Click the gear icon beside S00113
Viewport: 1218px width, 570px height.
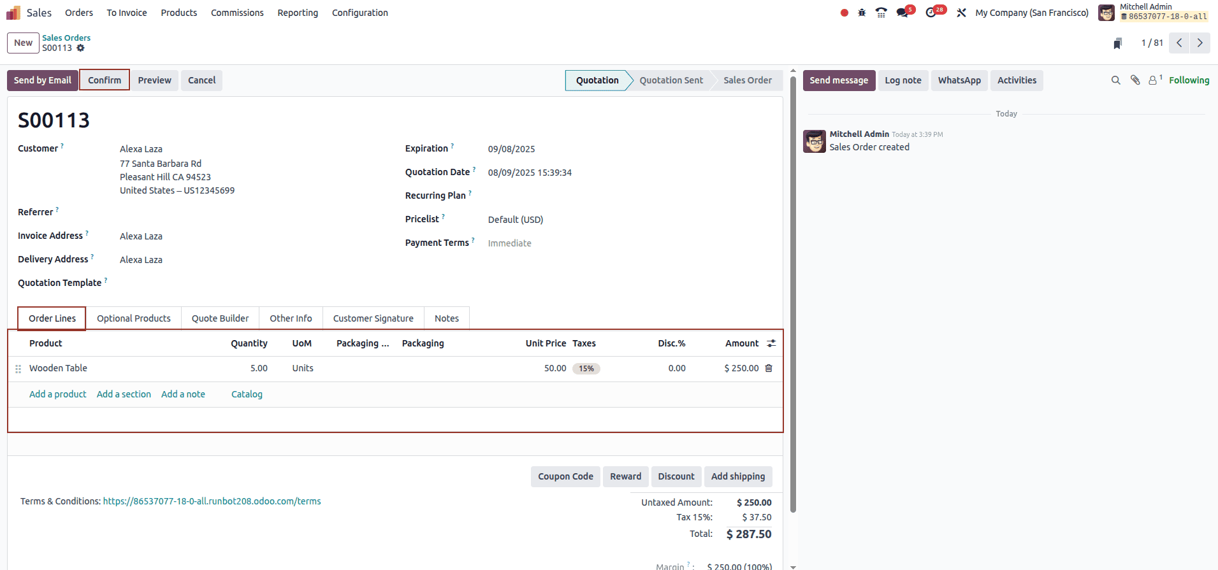tap(80, 48)
